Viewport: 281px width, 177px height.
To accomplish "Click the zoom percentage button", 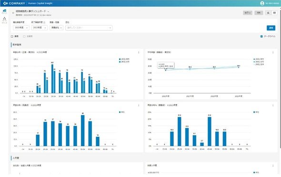I will pos(259,13).
